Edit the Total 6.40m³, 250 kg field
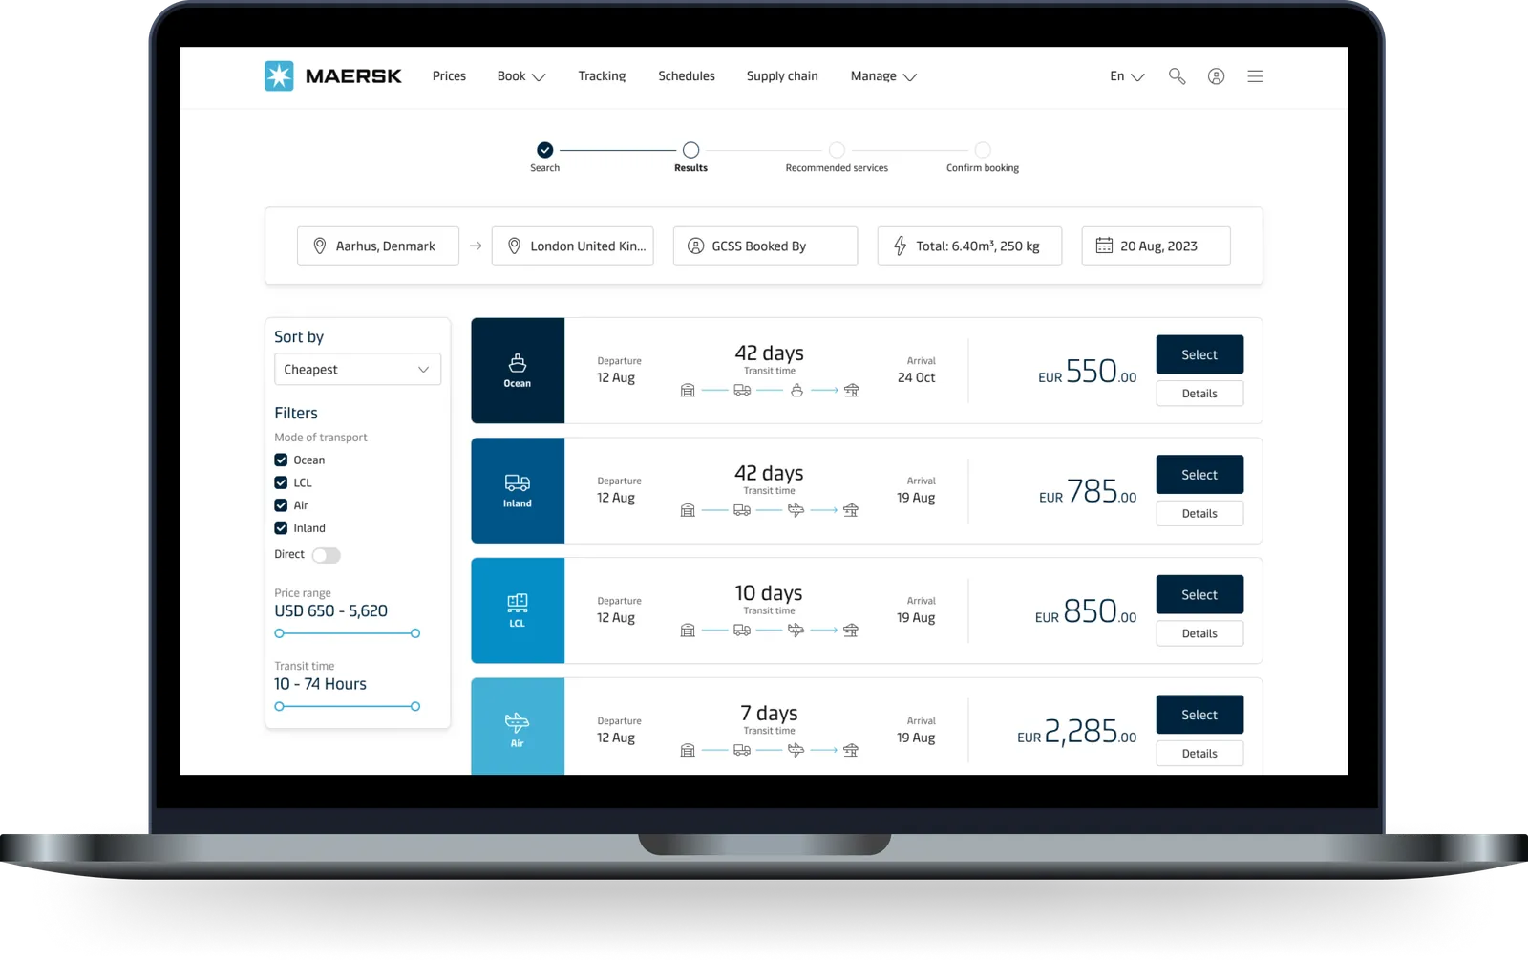 (969, 246)
